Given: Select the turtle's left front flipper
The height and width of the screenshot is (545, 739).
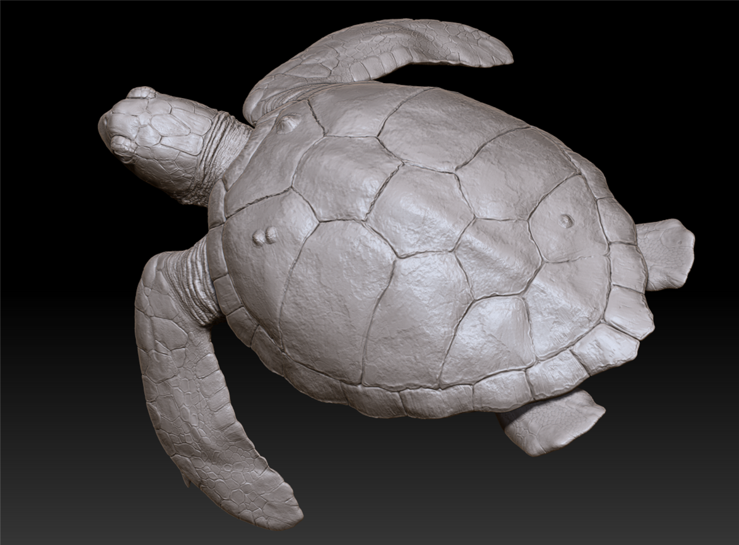Looking at the screenshot, I should [197, 369].
